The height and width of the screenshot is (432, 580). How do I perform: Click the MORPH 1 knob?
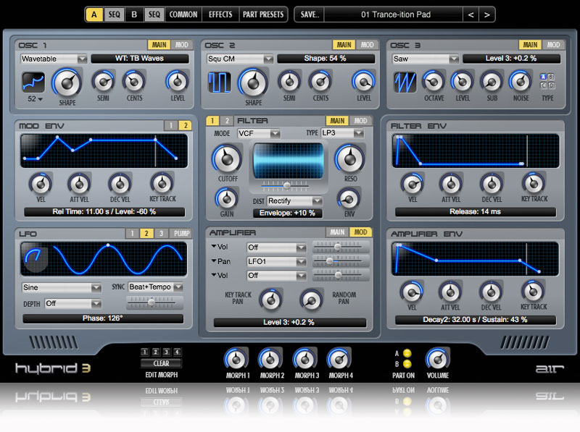pyautogui.click(x=236, y=359)
